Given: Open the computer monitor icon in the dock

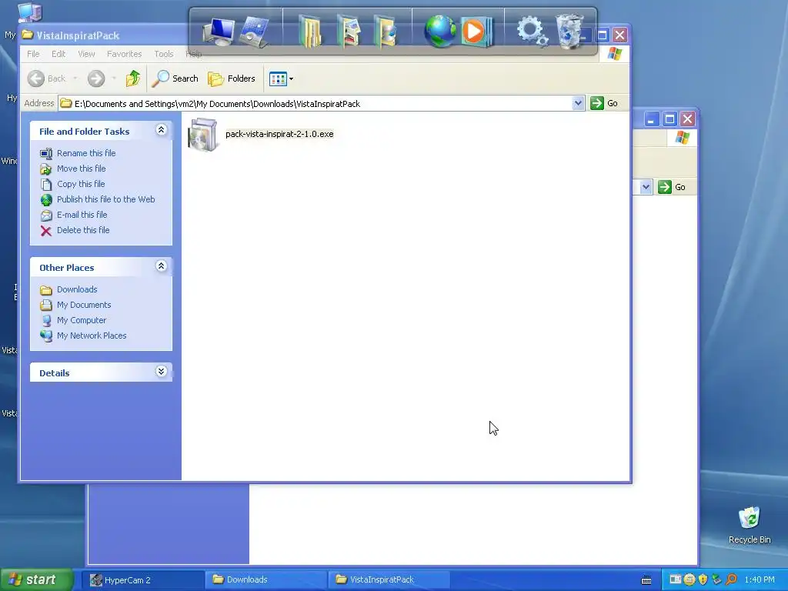Looking at the screenshot, I should click(x=219, y=32).
